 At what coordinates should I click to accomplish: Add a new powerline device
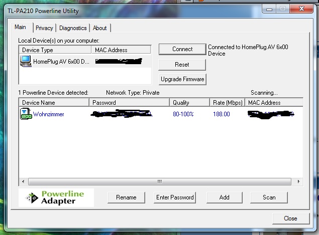(x=225, y=197)
